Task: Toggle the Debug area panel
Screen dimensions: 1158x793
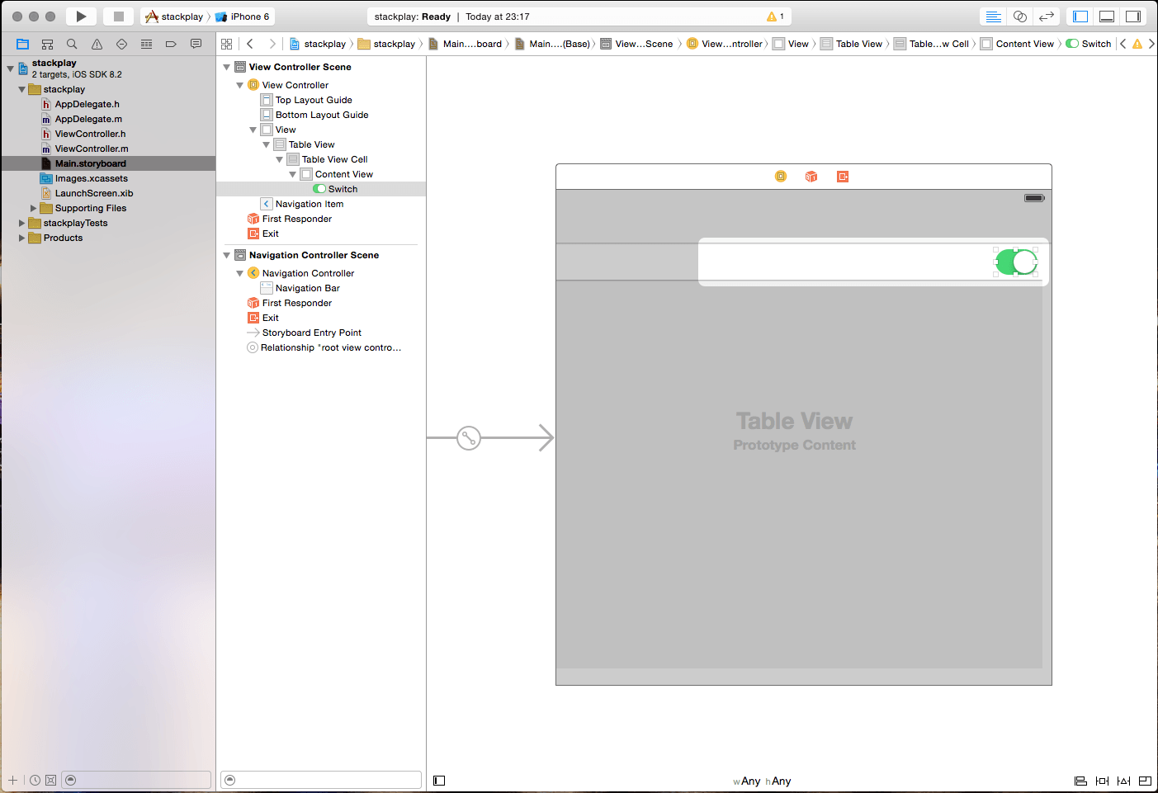Action: coord(1107,17)
